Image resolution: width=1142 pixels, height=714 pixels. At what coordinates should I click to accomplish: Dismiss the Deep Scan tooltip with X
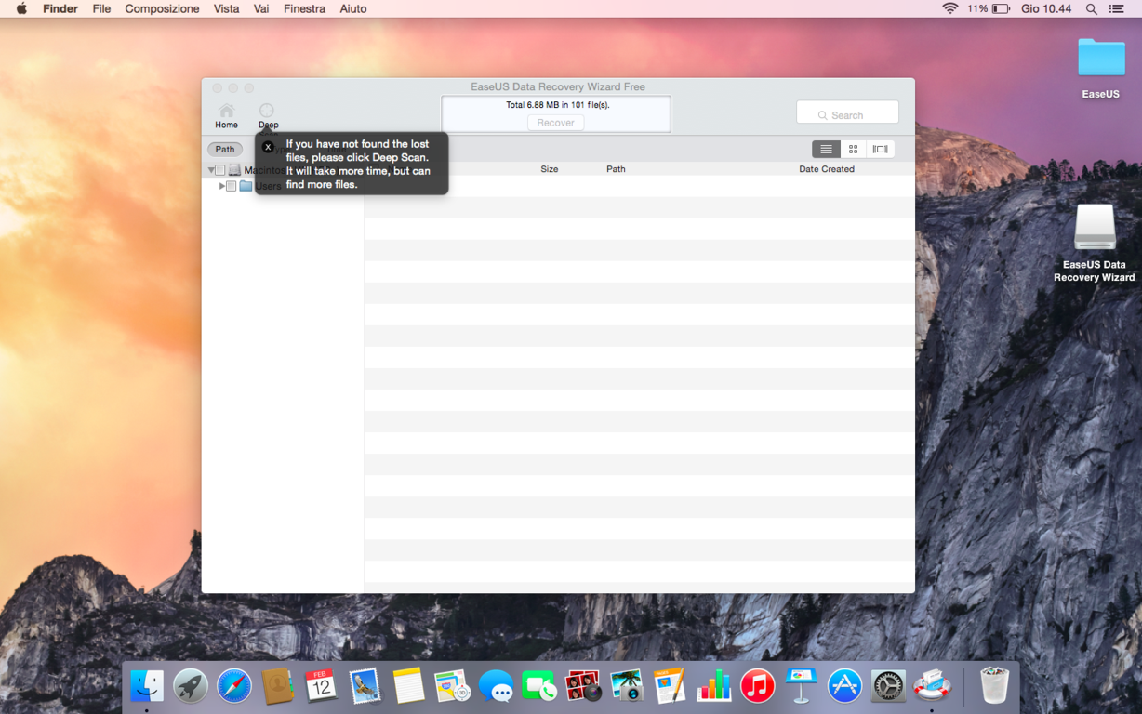(x=268, y=147)
